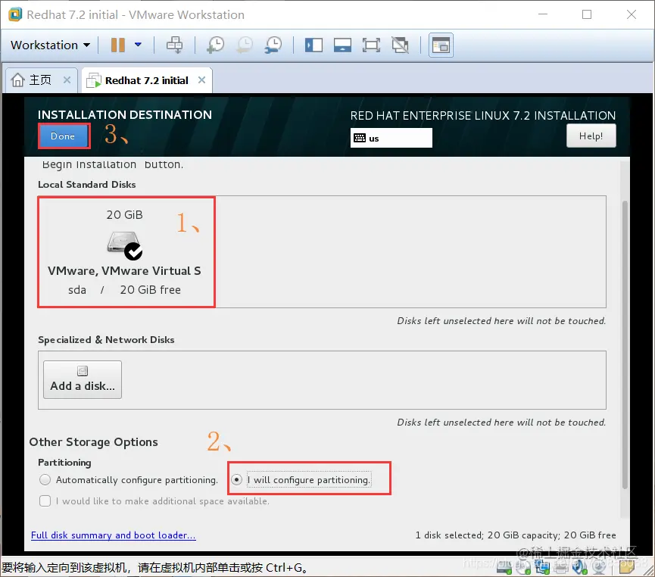Click Local Standard Disks heading
Screen dimensions: 655x577
(87, 184)
